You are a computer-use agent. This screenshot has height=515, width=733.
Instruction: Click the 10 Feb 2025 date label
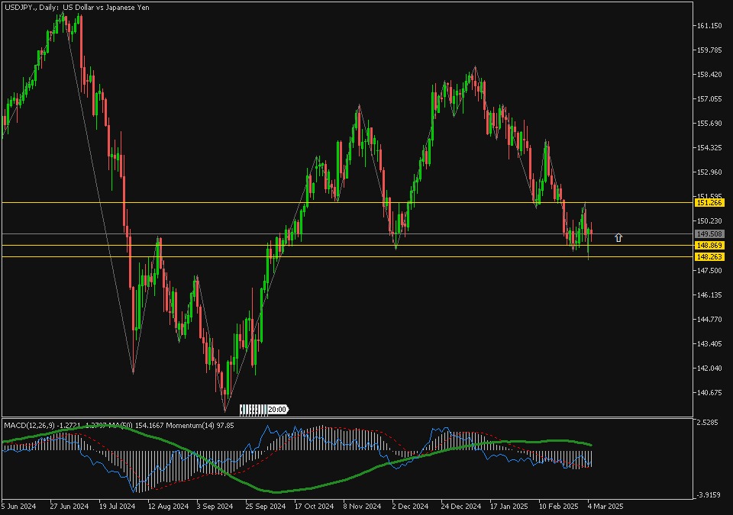559,506
